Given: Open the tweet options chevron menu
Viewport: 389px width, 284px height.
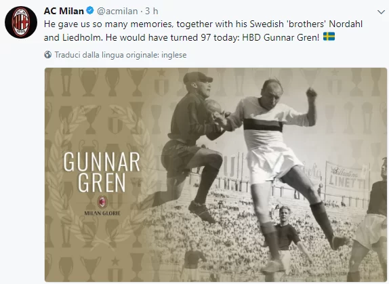Looking at the screenshot, I should (x=381, y=12).
